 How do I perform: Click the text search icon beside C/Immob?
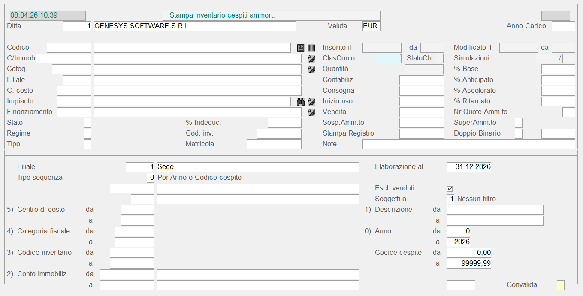[x=311, y=58]
